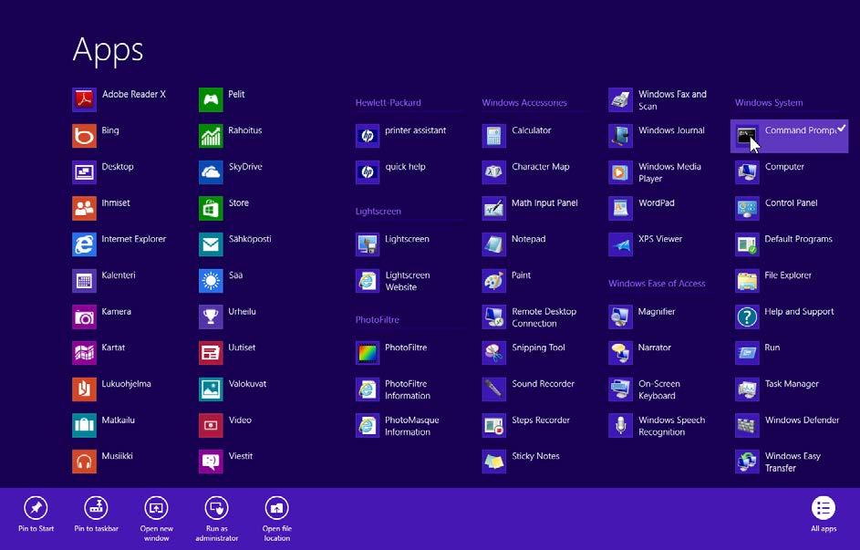Screen dimensions: 860x550
Task: Deselect the checked Command Prompt tile
Action: 789,136
